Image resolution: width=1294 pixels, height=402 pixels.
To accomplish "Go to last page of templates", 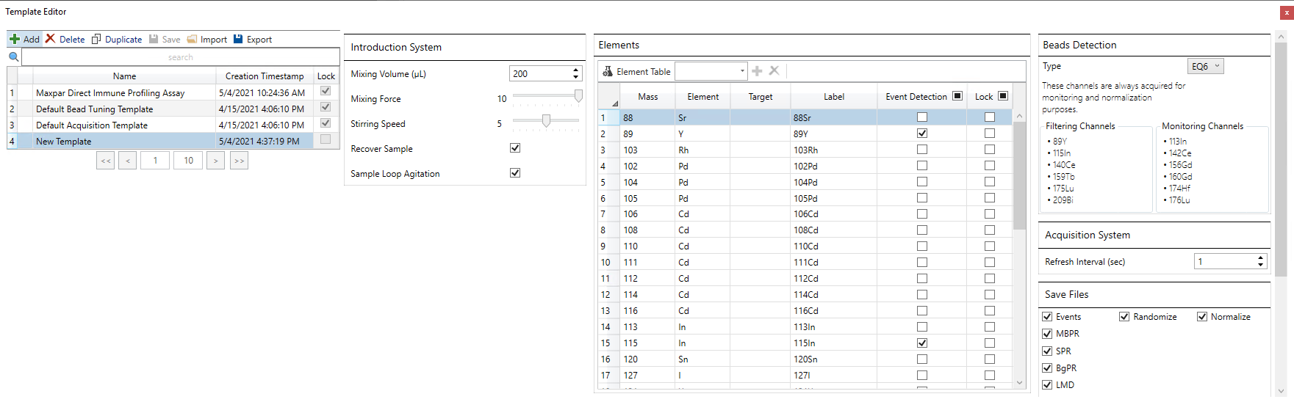I will [239, 161].
